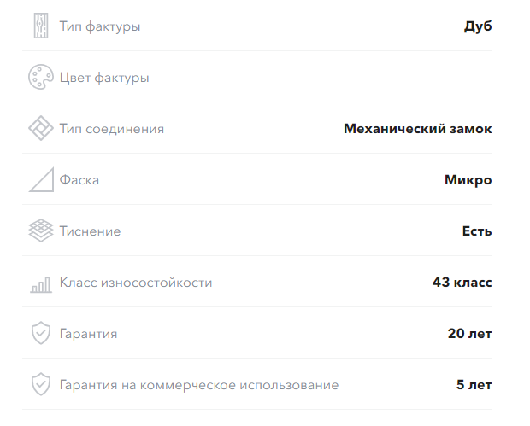Click the stacked layers icon beside Тиснение
This screenshot has height=426, width=530.
click(x=41, y=231)
